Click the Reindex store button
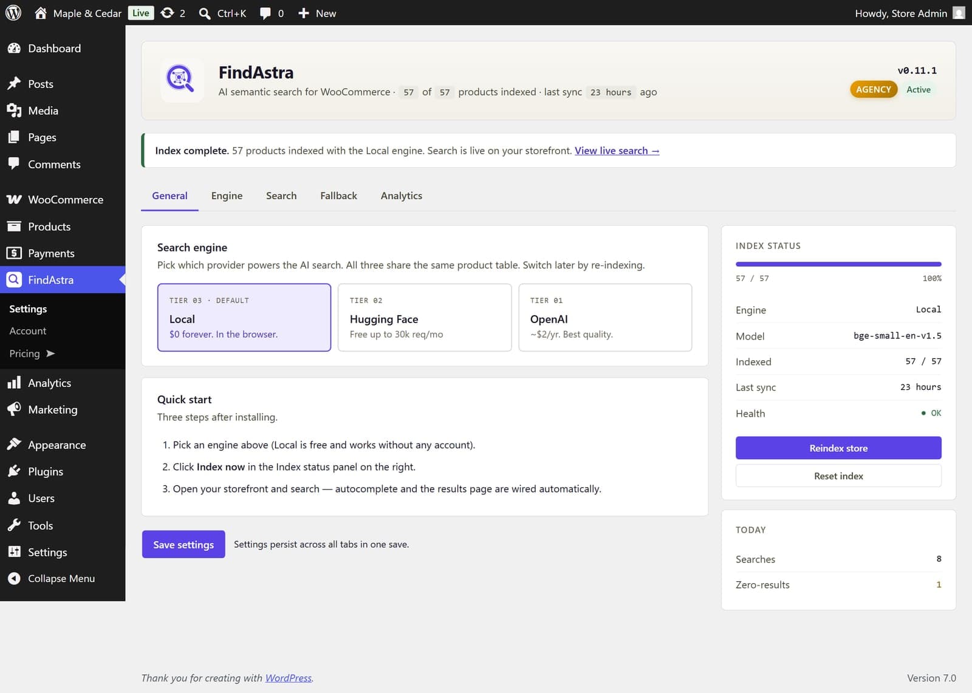 838,448
